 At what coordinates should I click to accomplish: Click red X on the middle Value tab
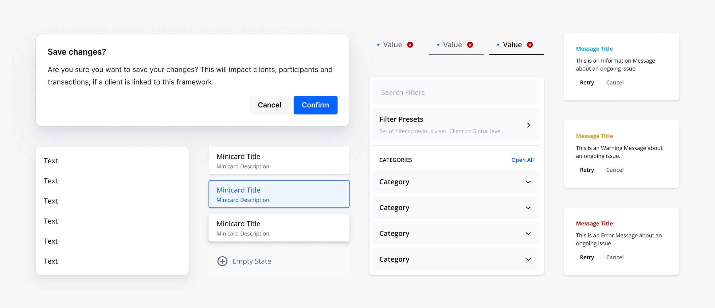(x=470, y=45)
